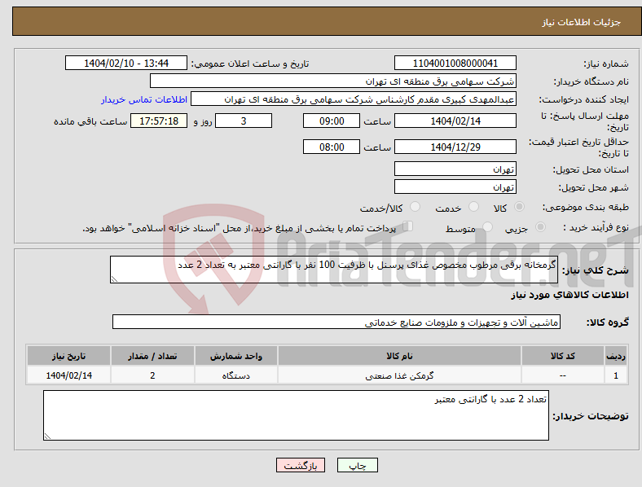Image resolution: width=642 pixels, height=487 pixels.
Task: Click the description box resize grip
Action: pyautogui.click(x=114, y=279)
